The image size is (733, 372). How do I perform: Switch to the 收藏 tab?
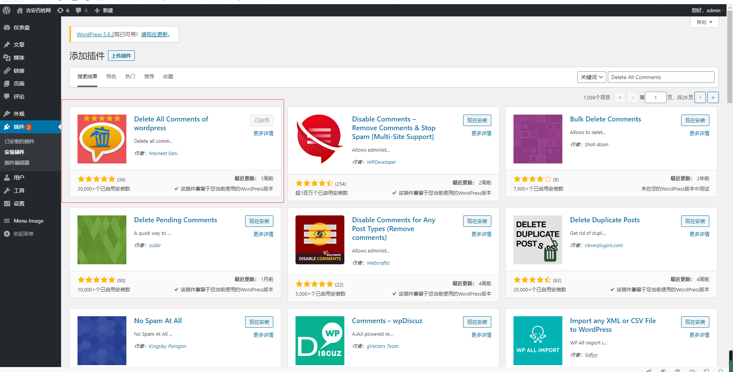click(168, 76)
